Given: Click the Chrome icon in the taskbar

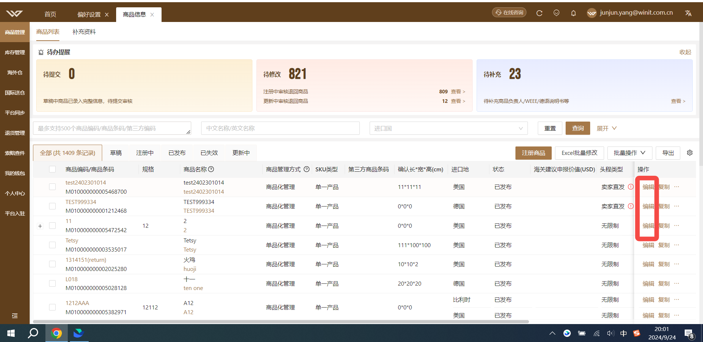Looking at the screenshot, I should (56, 333).
